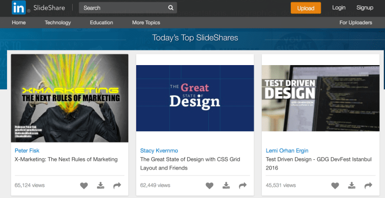Like The Great State of Design slideshare

pos(209,186)
